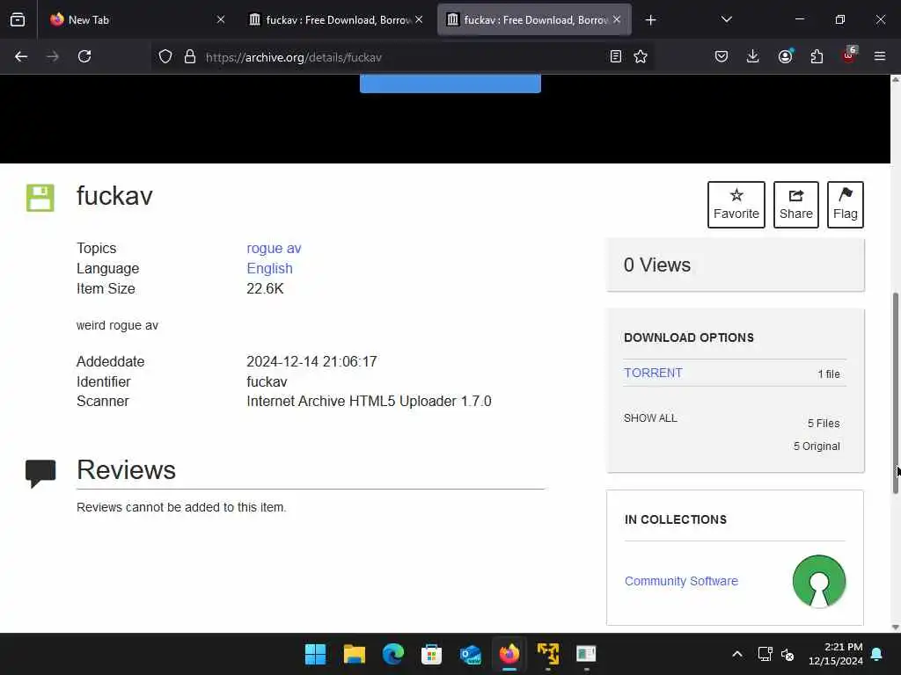901x675 pixels.
Task: Click the Addeddate value 2024-12-14 21:06:17
Action: [x=311, y=361]
